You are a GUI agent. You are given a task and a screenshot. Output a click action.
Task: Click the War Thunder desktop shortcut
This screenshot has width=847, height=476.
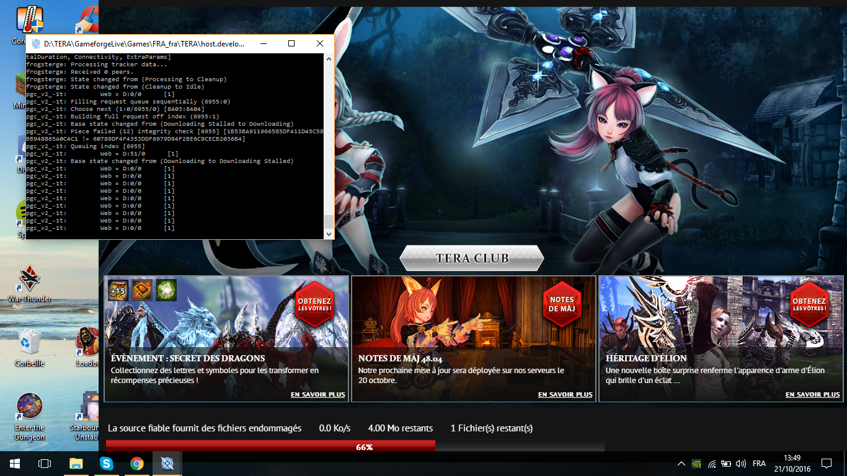[29, 283]
